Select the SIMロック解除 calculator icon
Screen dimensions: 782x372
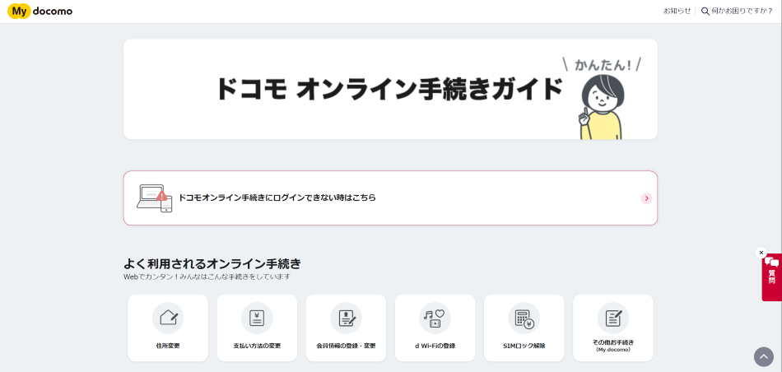[524, 318]
